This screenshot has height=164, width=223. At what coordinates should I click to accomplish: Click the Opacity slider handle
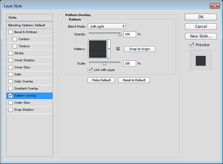(x=120, y=34)
